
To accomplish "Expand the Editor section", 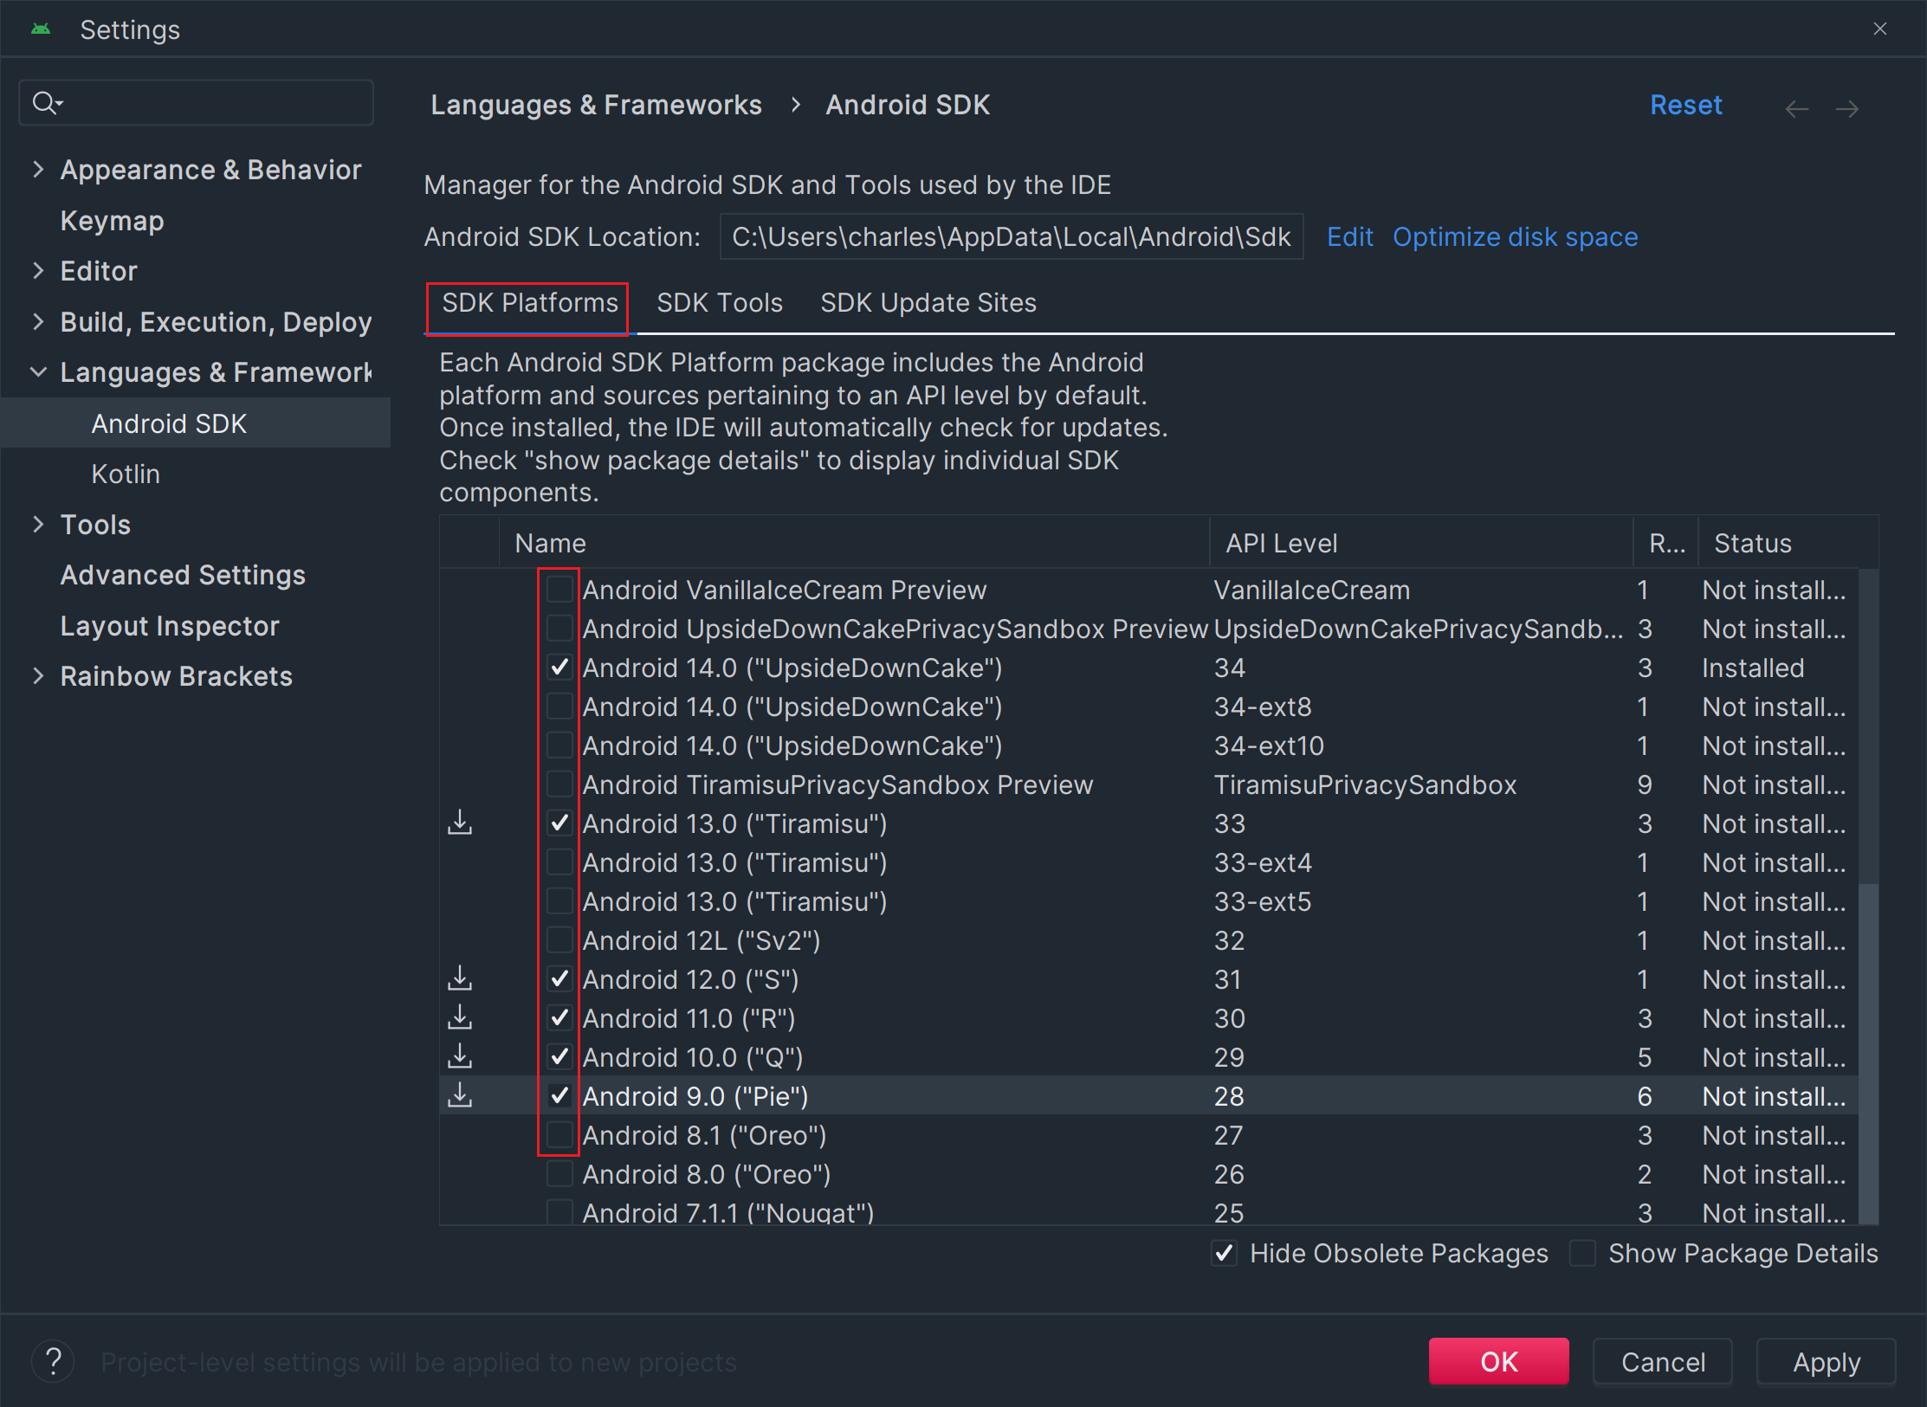I will pos(38,271).
